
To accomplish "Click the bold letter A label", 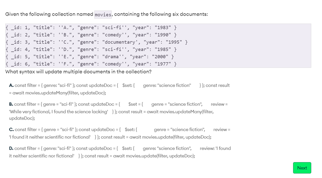I will tap(11, 86).
